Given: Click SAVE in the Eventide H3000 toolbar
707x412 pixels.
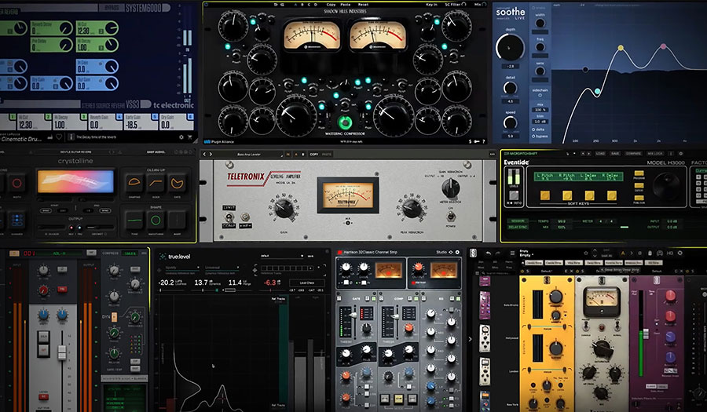Looking at the screenshot, I should pos(615,154).
